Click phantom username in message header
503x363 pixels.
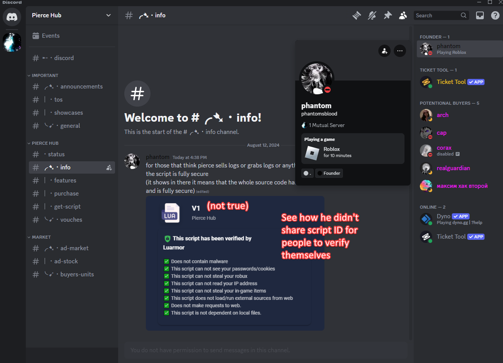click(157, 157)
